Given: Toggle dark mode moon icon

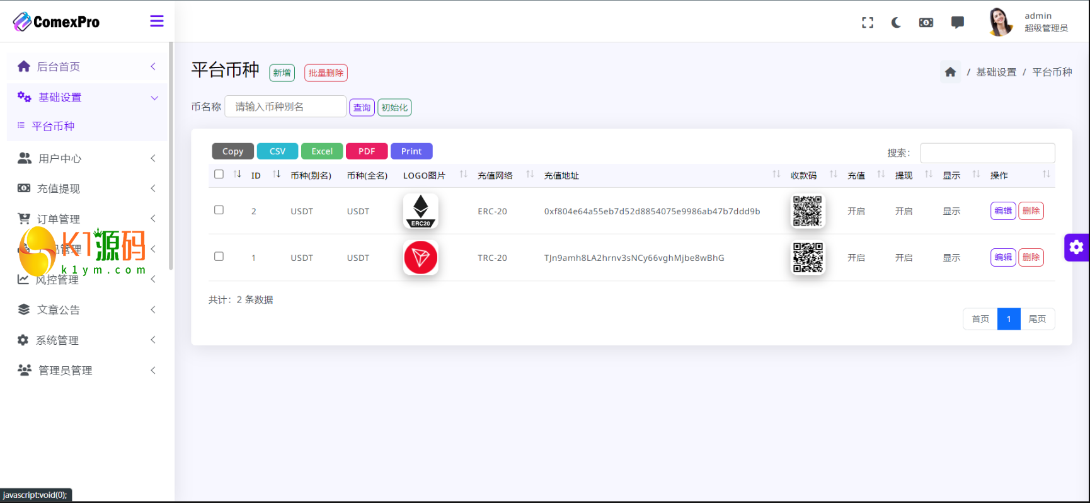Looking at the screenshot, I should (896, 23).
